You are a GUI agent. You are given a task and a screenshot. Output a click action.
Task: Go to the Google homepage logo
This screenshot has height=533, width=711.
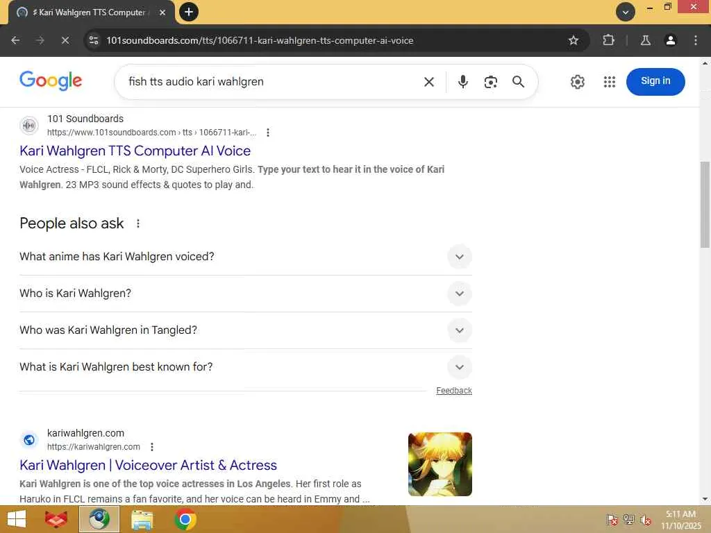pos(51,81)
